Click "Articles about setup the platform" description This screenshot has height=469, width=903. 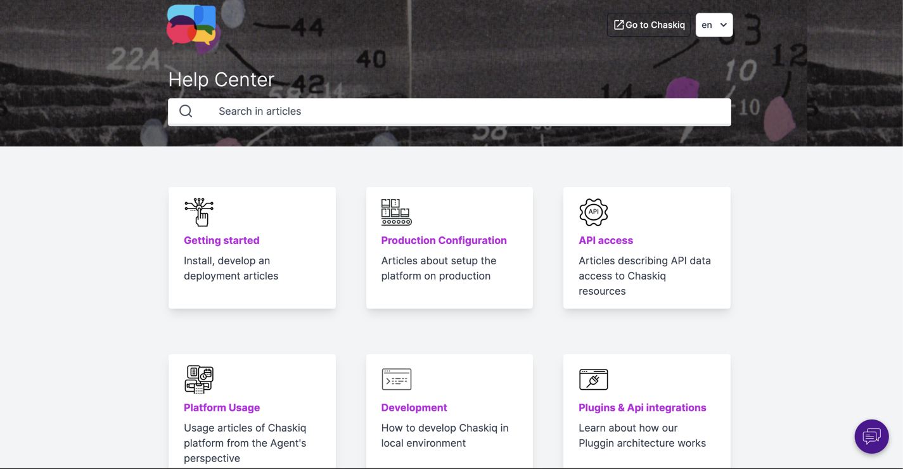[x=439, y=268]
